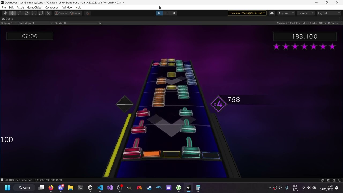Screen dimensions: 343x193
Task: Click the console status message
Action: (33, 180)
